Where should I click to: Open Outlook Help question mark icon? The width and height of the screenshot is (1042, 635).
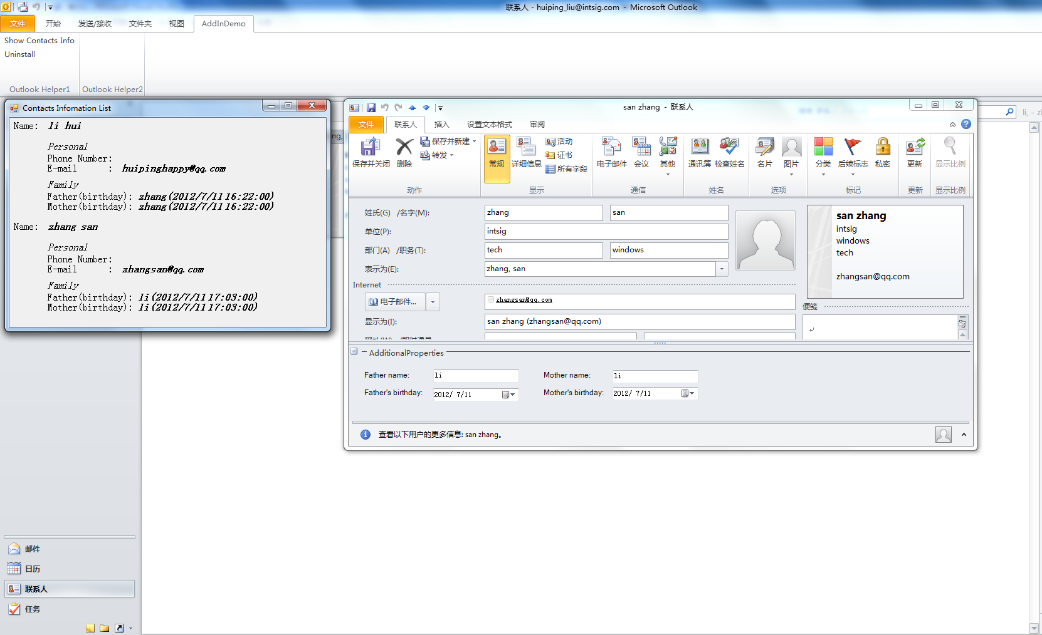tap(966, 124)
